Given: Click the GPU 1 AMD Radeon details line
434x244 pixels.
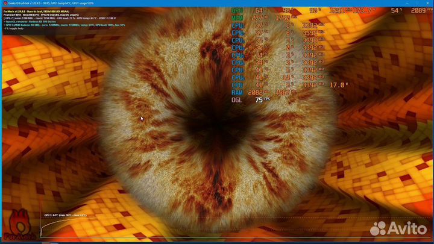Looking at the screenshot, I should [64, 25].
